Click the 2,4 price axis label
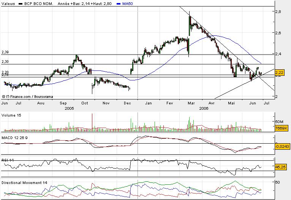The width and height of the screenshot is (291, 200). pos(278,54)
